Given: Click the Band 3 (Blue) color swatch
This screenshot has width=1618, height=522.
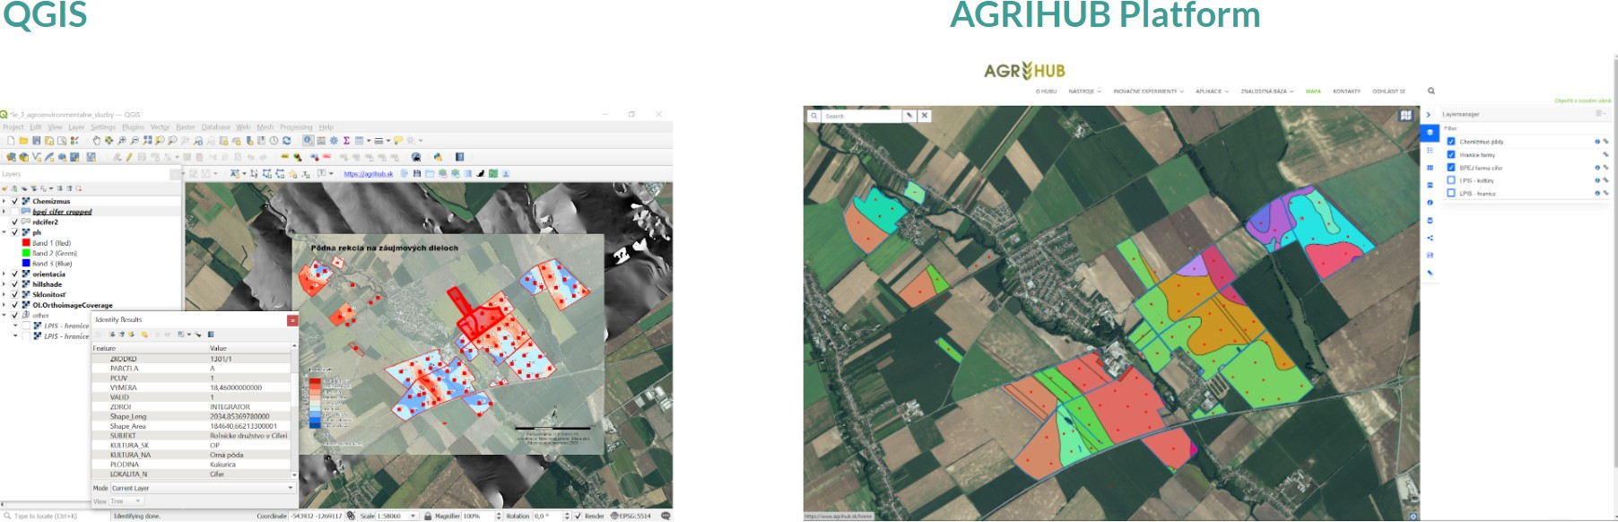Looking at the screenshot, I should tap(26, 264).
